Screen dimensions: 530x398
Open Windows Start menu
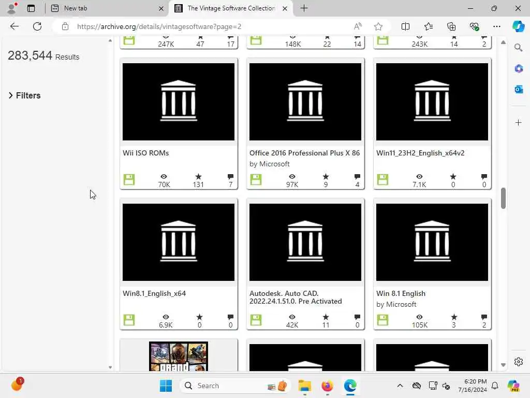pos(166,386)
